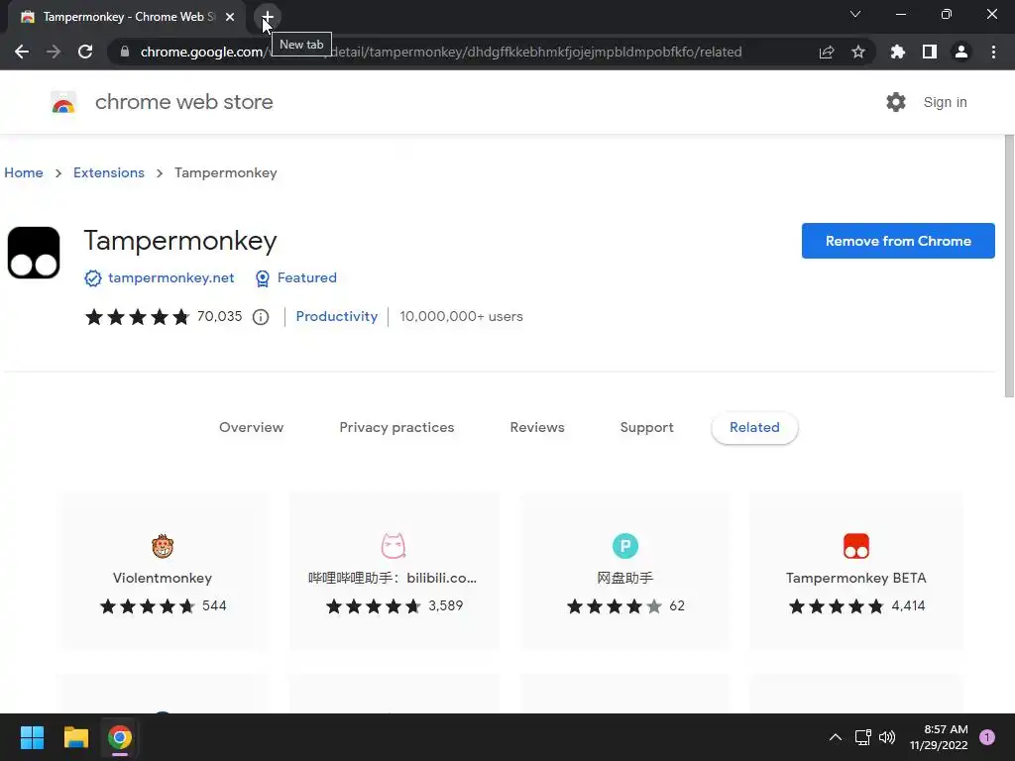1015x761 pixels.
Task: Open the Chrome profile avatar menu
Action: (x=961, y=52)
